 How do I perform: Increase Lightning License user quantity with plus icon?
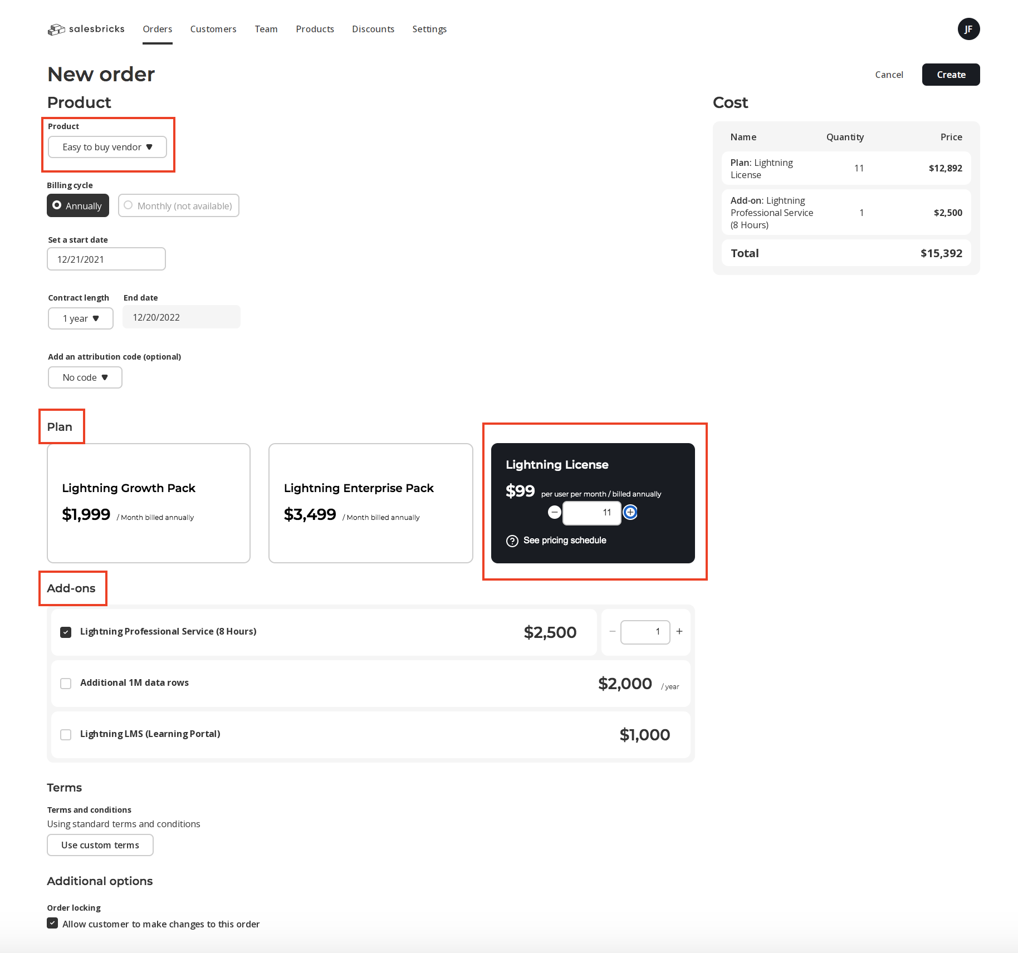coord(630,512)
